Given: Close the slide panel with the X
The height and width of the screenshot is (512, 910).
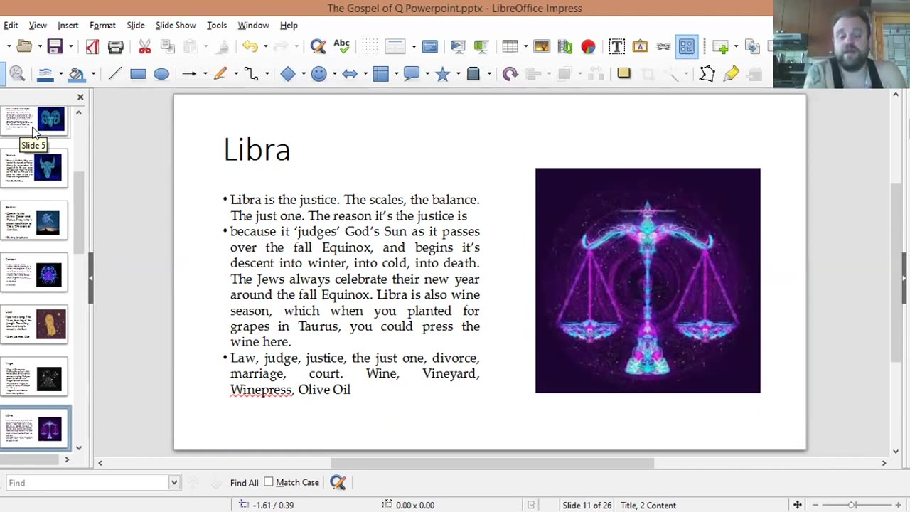Looking at the screenshot, I should coord(80,97).
